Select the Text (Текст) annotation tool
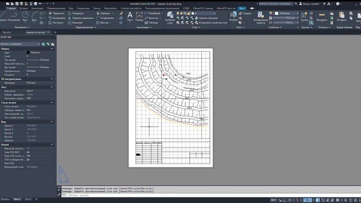The image size is (361, 203). [130, 16]
